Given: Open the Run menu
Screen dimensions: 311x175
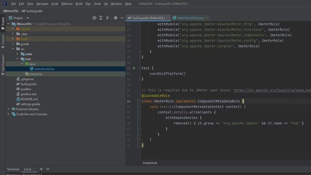Looking at the screenshot, I should [x=88, y=4].
